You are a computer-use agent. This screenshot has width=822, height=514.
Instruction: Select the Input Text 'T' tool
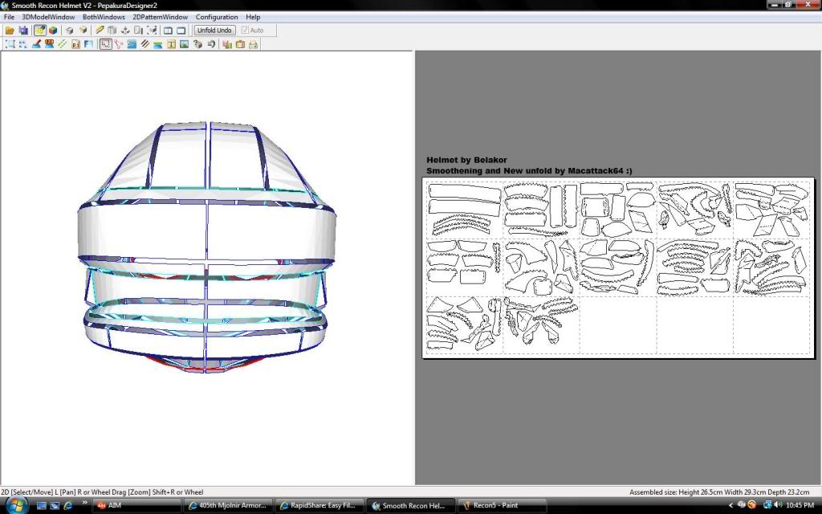pos(171,44)
